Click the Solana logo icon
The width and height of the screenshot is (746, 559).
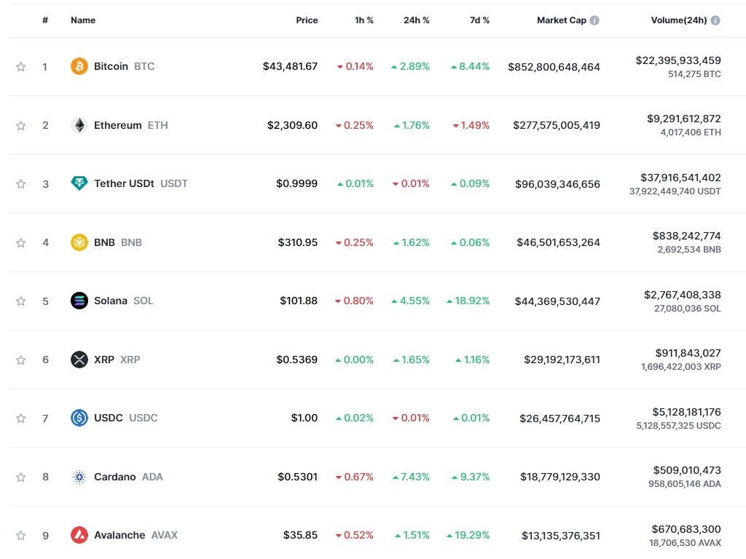pyautogui.click(x=79, y=301)
